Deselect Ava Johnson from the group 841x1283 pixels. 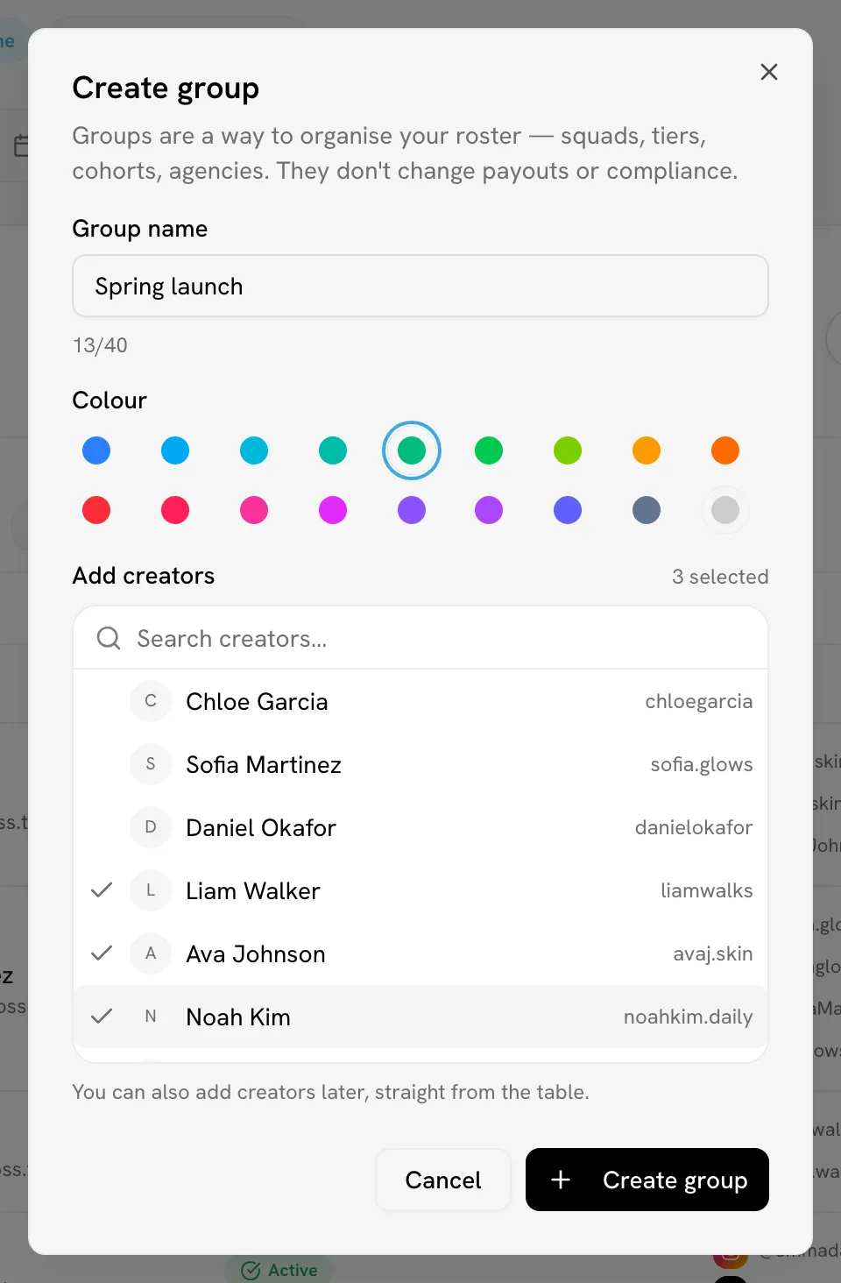(420, 953)
